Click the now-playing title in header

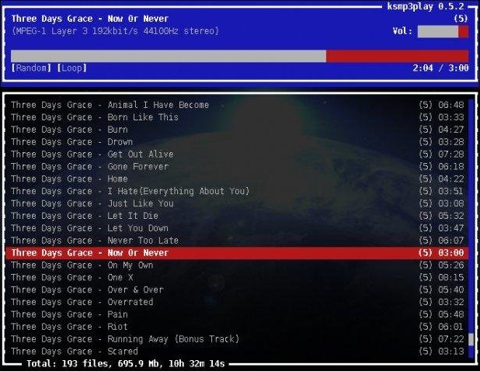pos(90,19)
